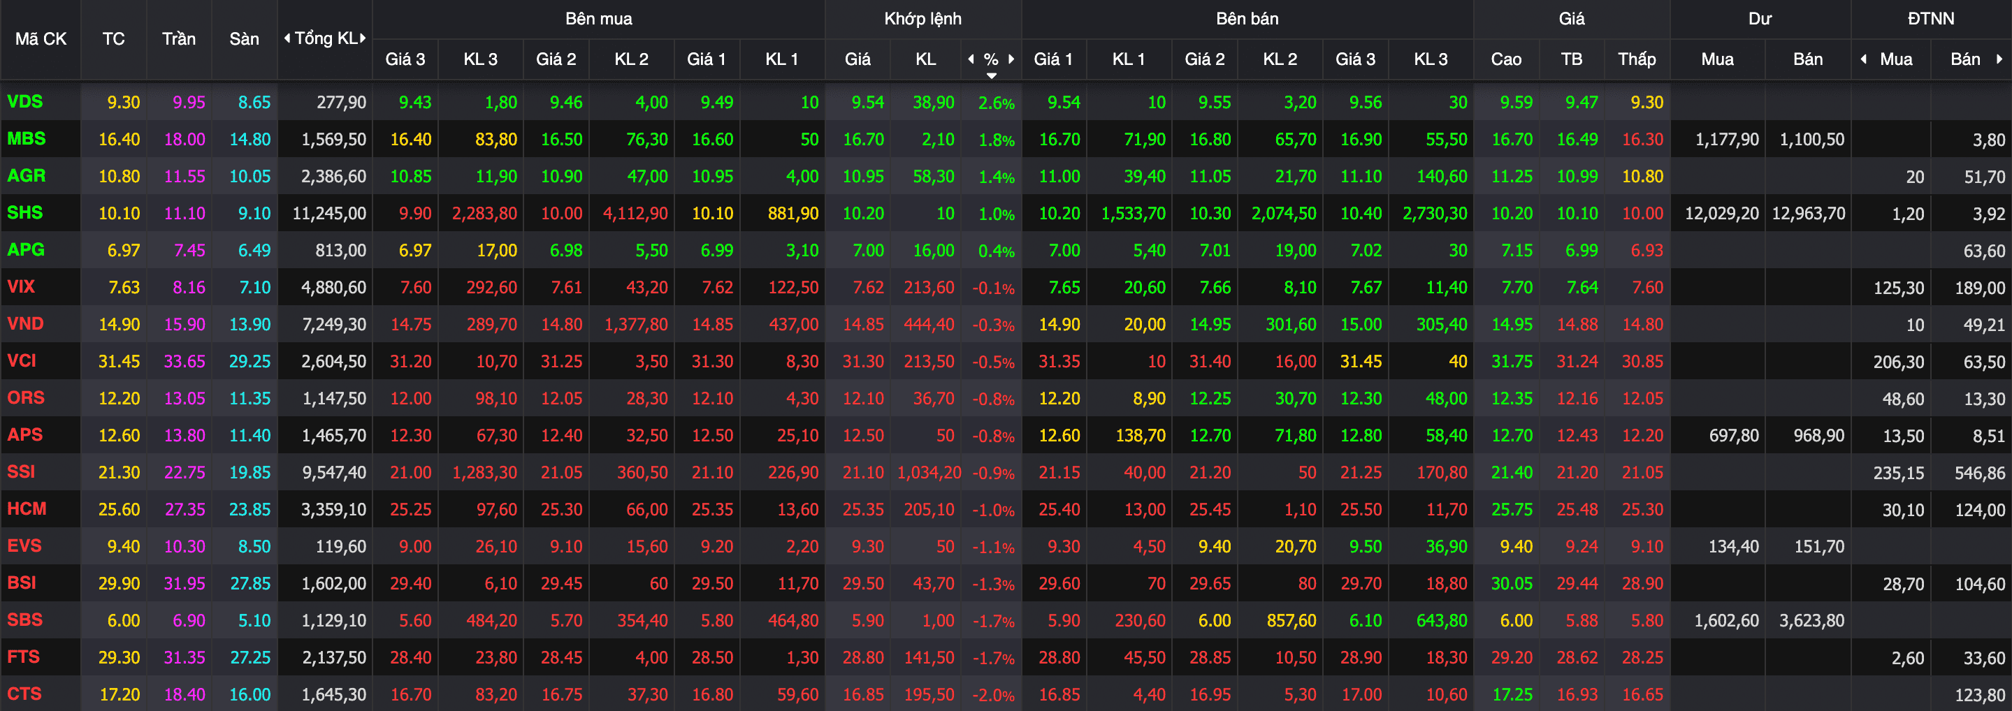Viewport: 2012px width, 711px height.
Task: Click CTS percent change -2.0%
Action: pyautogui.click(x=993, y=696)
